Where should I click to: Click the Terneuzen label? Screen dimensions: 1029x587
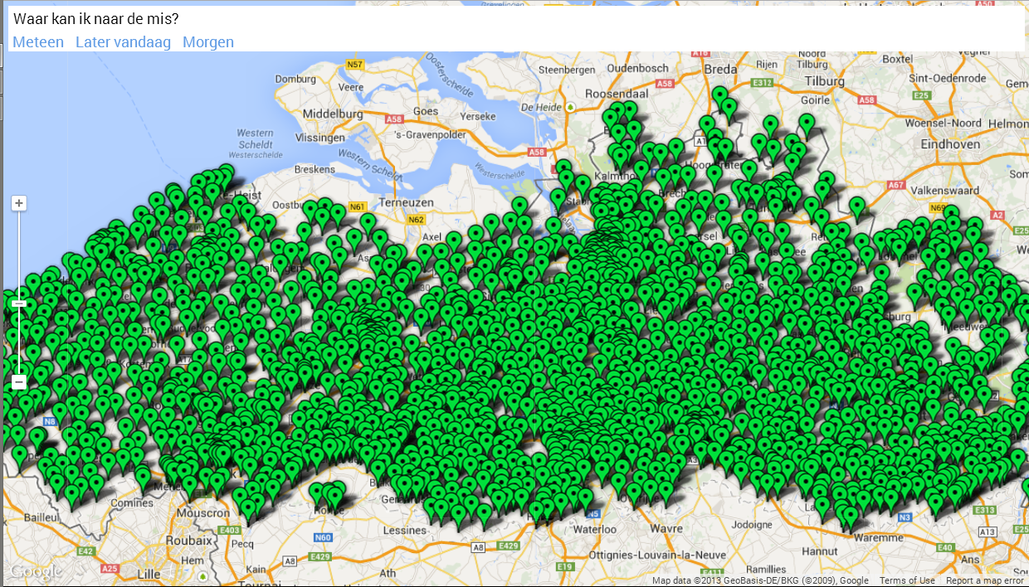tap(407, 202)
